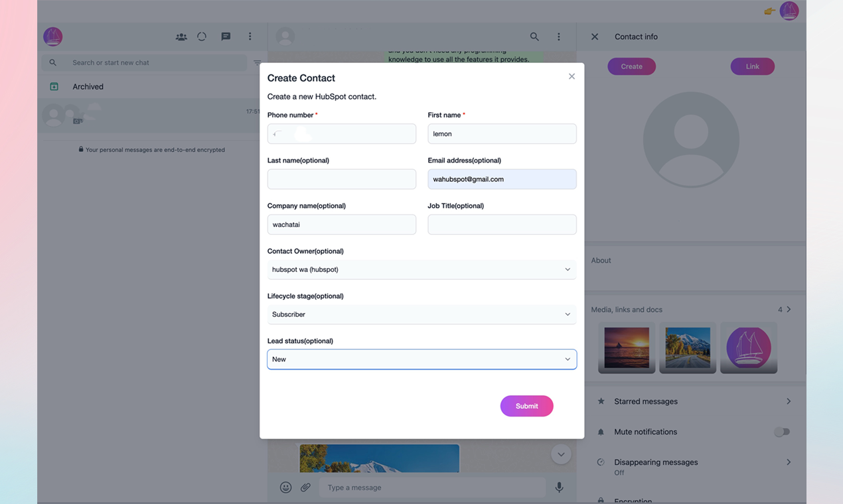
Task: Search within the open conversation
Action: pos(534,36)
